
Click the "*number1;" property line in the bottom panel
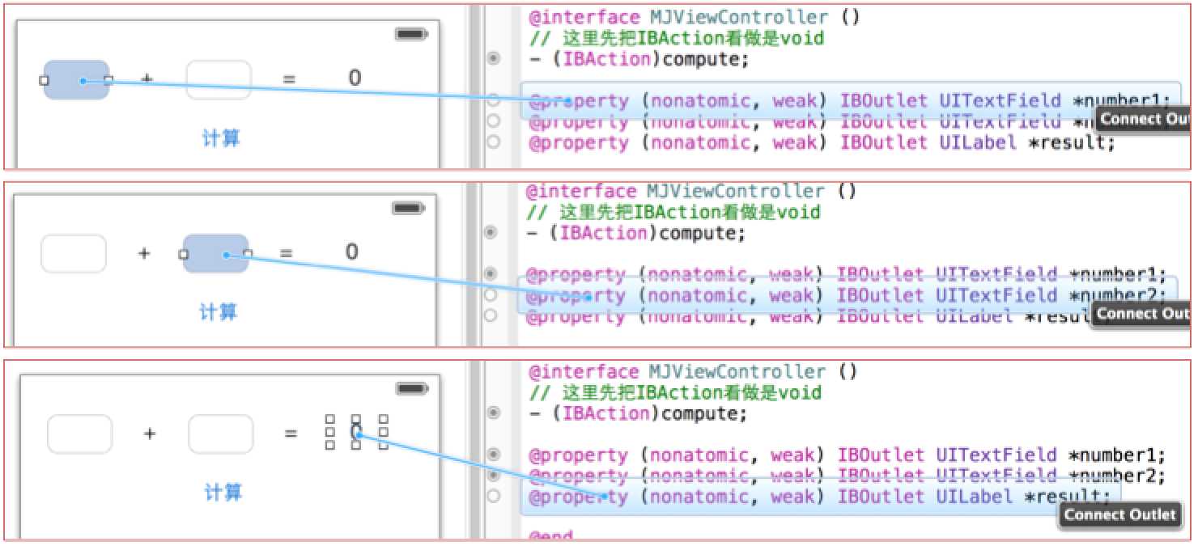(x=849, y=455)
